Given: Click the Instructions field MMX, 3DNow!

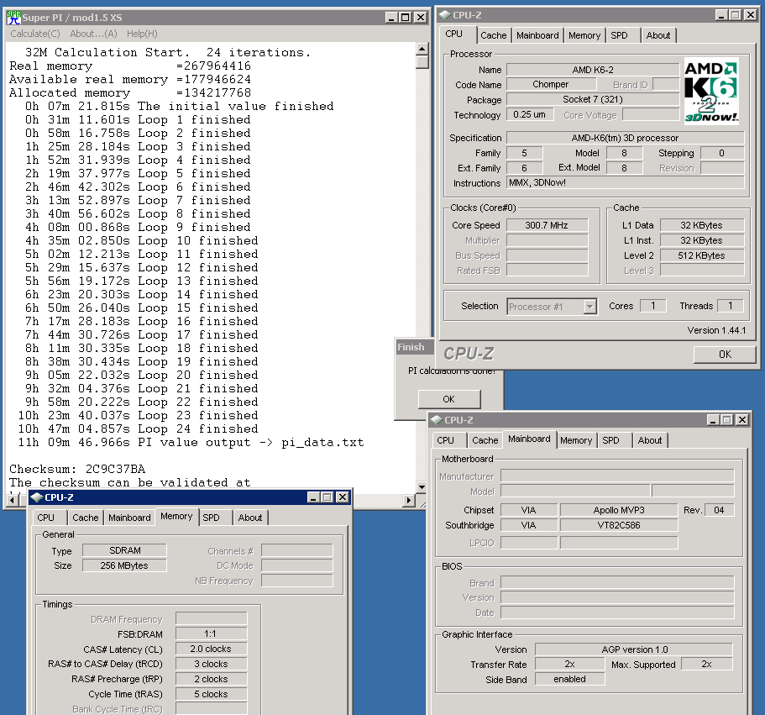Looking at the screenshot, I should (626, 182).
